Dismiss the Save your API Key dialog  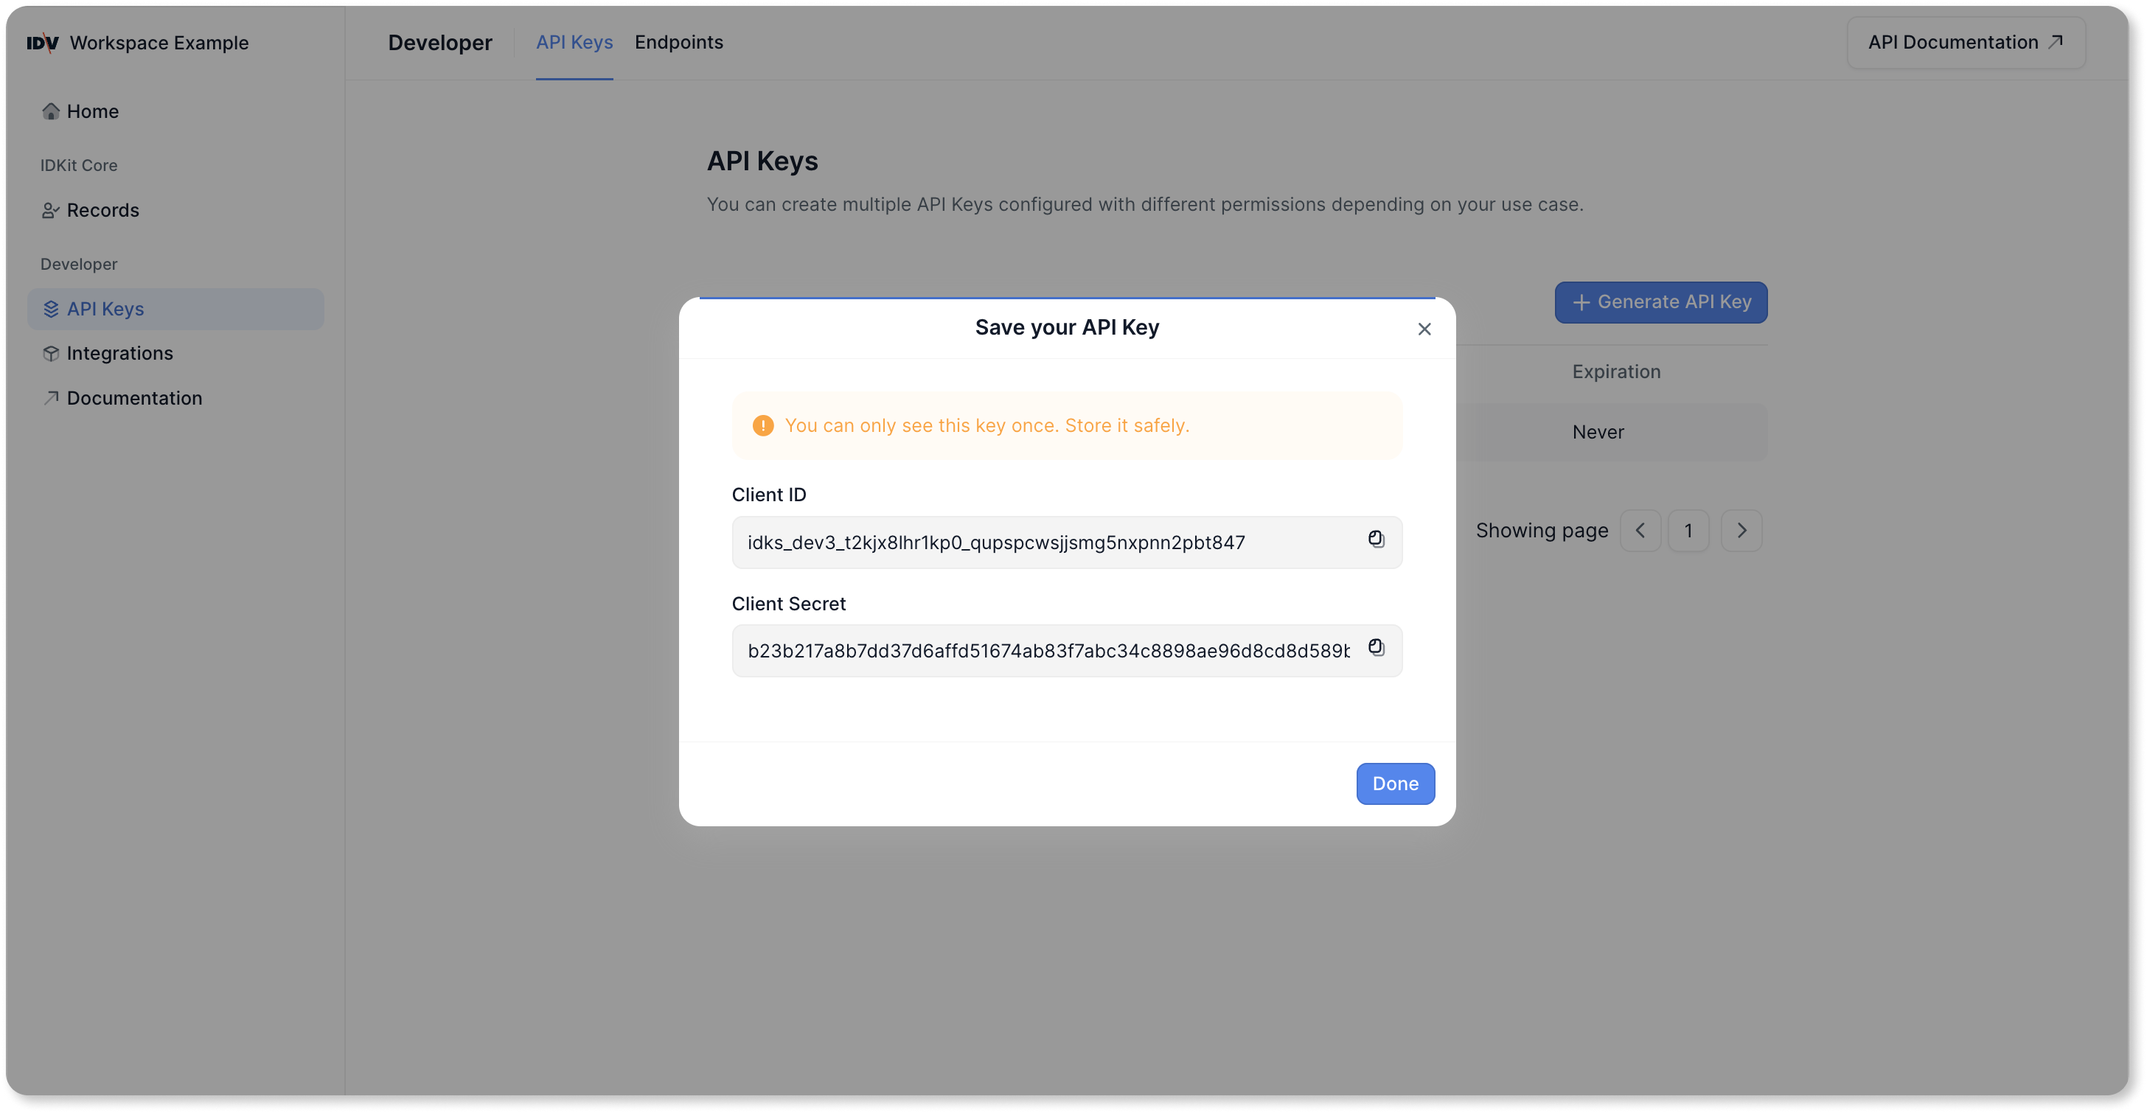(x=1424, y=328)
